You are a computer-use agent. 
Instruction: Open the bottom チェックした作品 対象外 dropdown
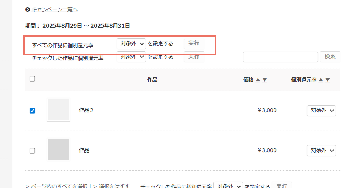[228, 186]
